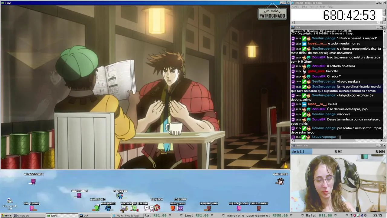
Task: Open Formatar menu in Bloco de notas
Action: (314, 7)
